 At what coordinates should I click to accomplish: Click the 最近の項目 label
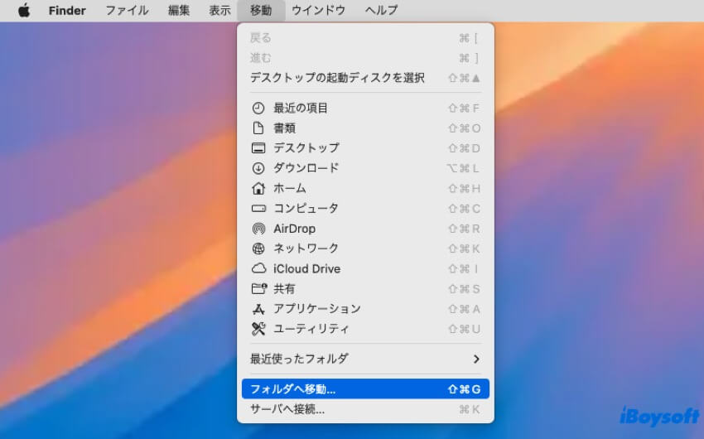click(x=301, y=109)
